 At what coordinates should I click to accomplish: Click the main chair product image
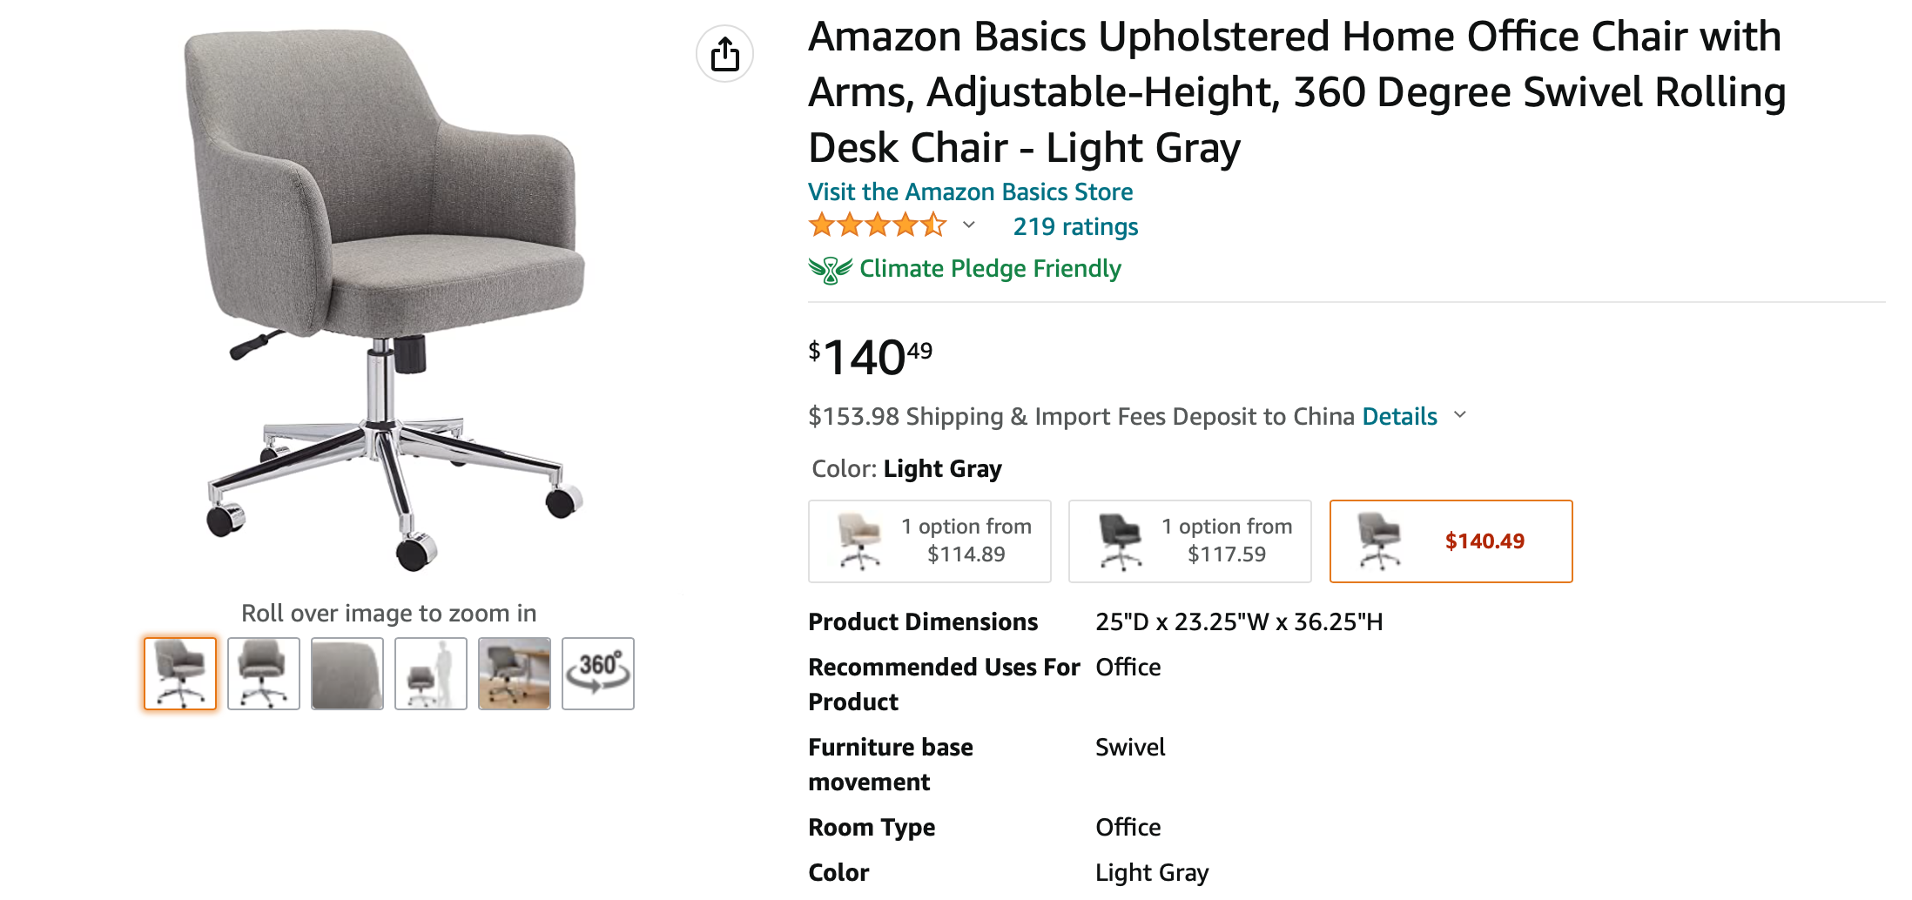click(389, 300)
